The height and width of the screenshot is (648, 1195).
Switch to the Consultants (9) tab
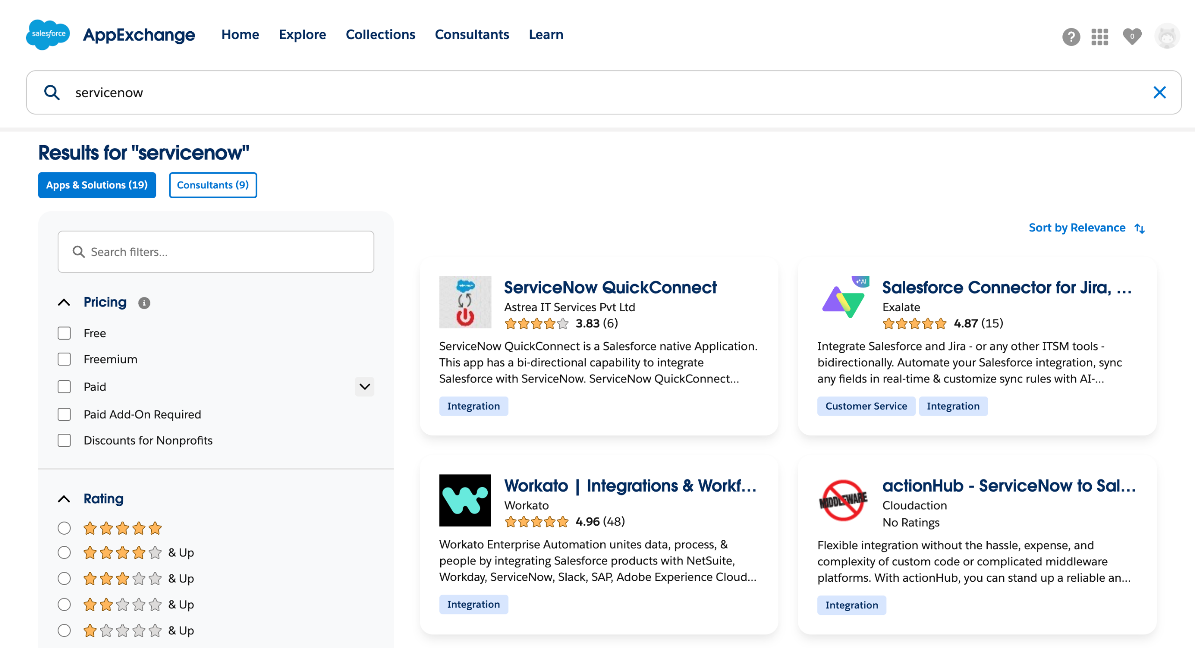pos(213,185)
